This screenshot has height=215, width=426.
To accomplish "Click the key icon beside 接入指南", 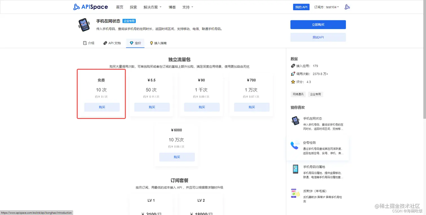I will click(x=151, y=43).
